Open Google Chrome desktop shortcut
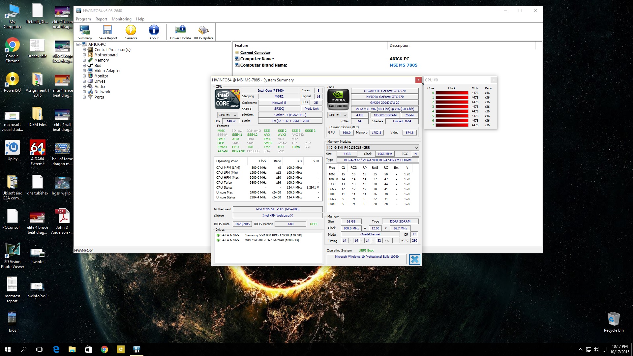Viewport: 633px width, 356px height. coord(13,50)
